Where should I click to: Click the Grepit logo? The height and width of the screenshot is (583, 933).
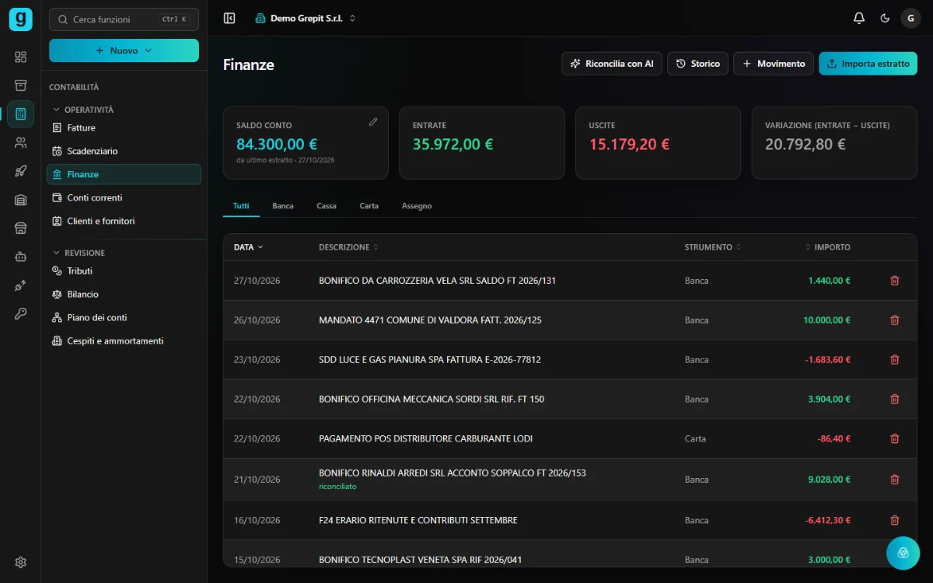(x=20, y=19)
